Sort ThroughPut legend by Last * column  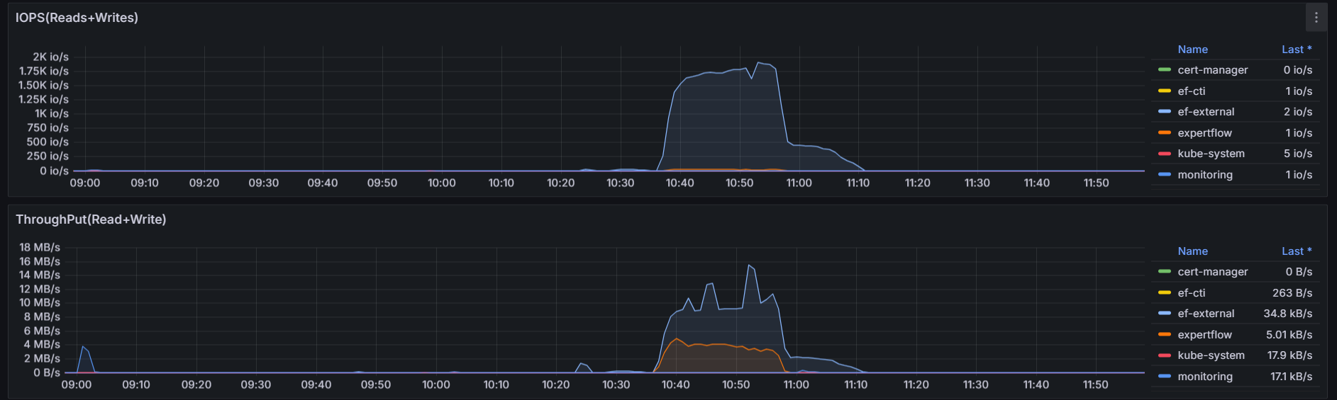click(x=1296, y=251)
